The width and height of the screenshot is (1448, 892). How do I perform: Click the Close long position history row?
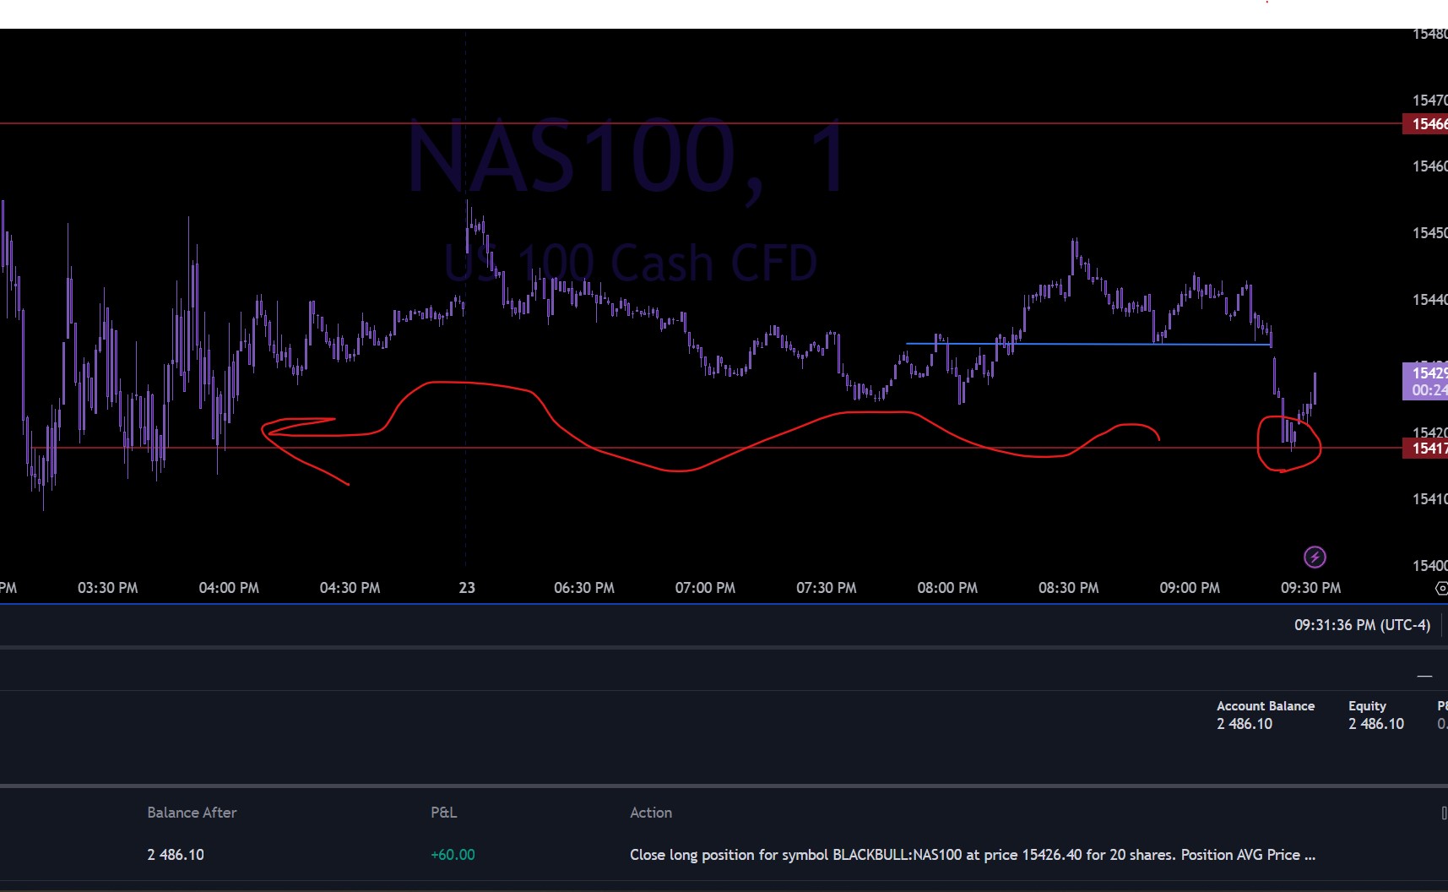[x=971, y=855]
